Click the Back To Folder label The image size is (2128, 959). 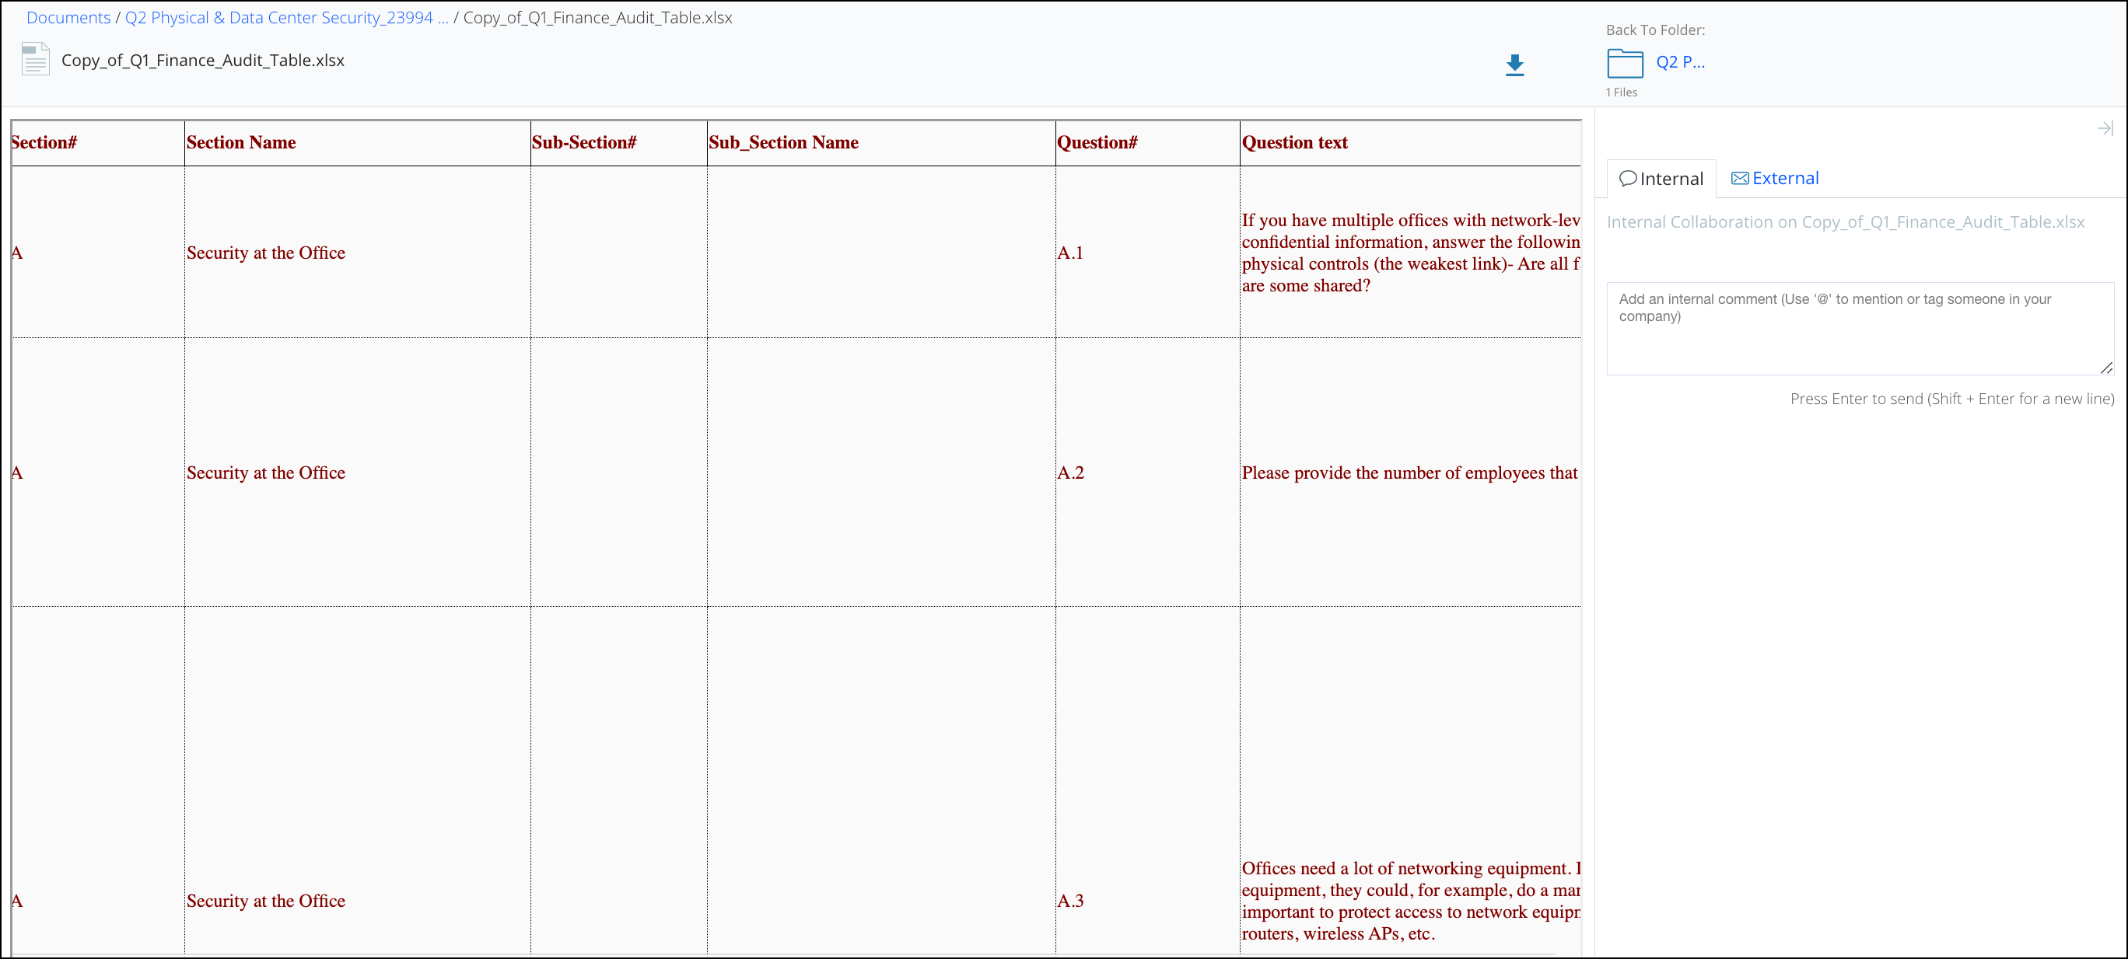click(1655, 30)
